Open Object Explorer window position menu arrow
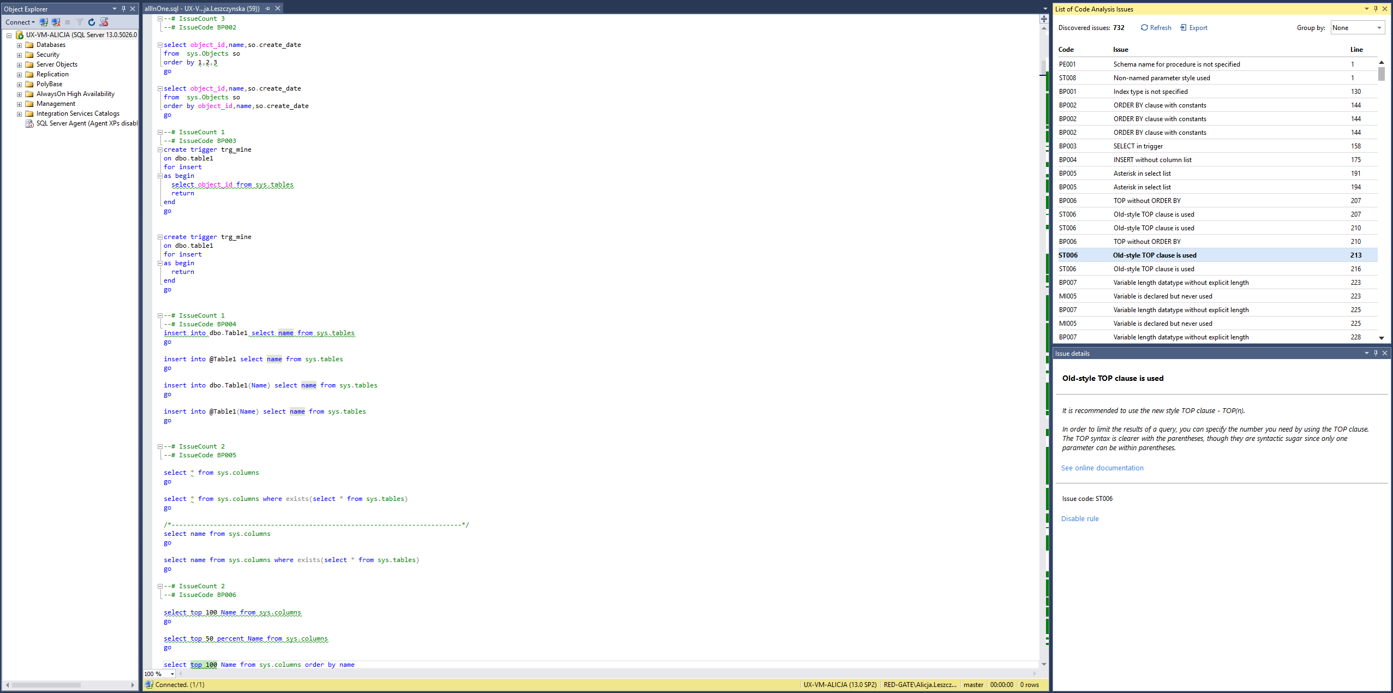The image size is (1393, 693). 115,9
